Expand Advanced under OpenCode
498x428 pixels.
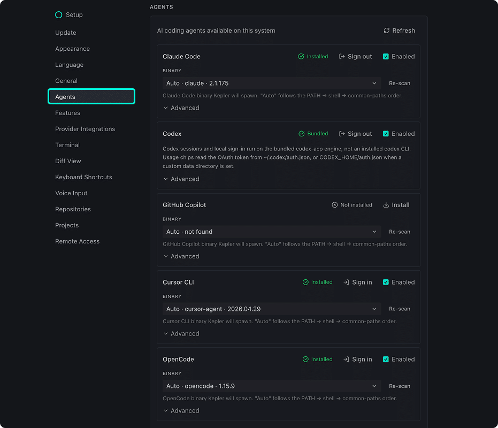pos(181,411)
